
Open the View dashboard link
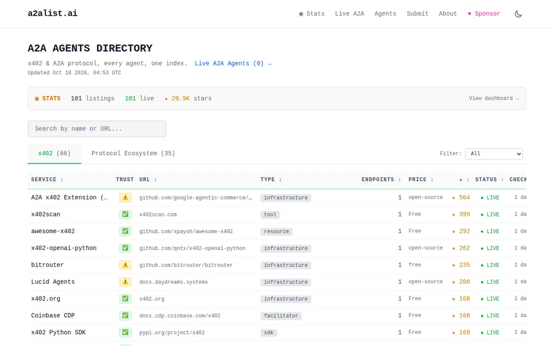pyautogui.click(x=494, y=98)
